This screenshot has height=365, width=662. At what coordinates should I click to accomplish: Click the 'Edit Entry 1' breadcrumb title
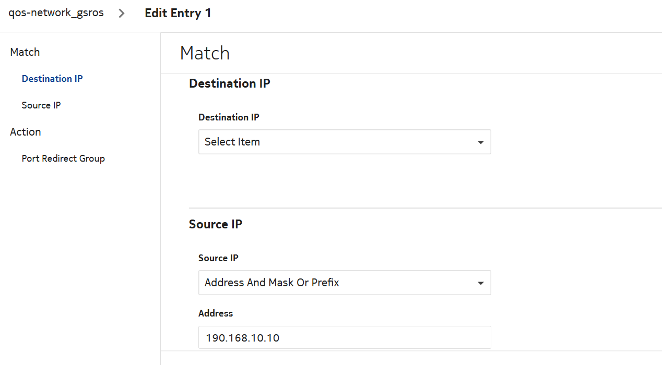(x=178, y=13)
